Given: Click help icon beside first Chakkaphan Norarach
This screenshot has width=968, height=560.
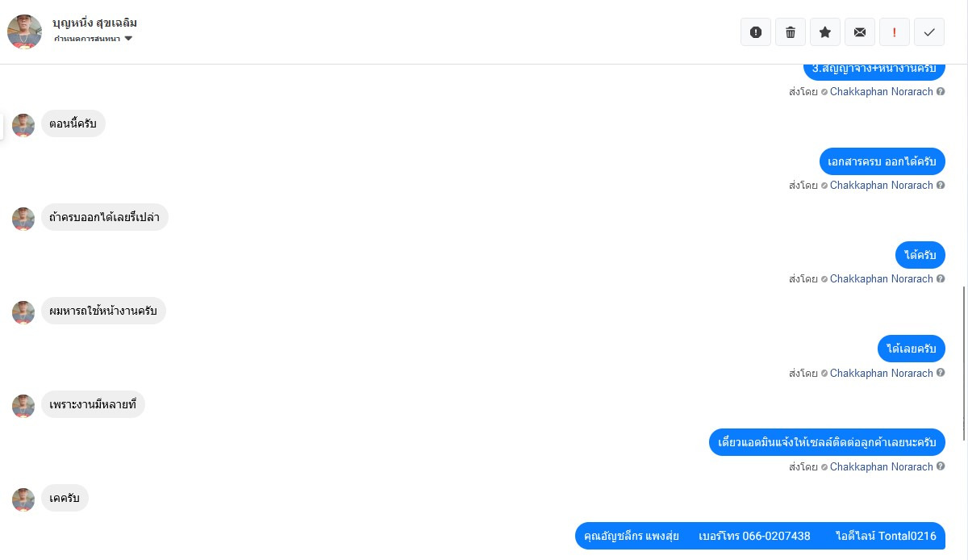Looking at the screenshot, I should pyautogui.click(x=941, y=92).
